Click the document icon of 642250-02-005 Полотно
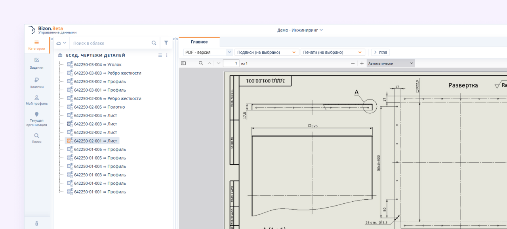The image size is (507, 229). coord(70,107)
